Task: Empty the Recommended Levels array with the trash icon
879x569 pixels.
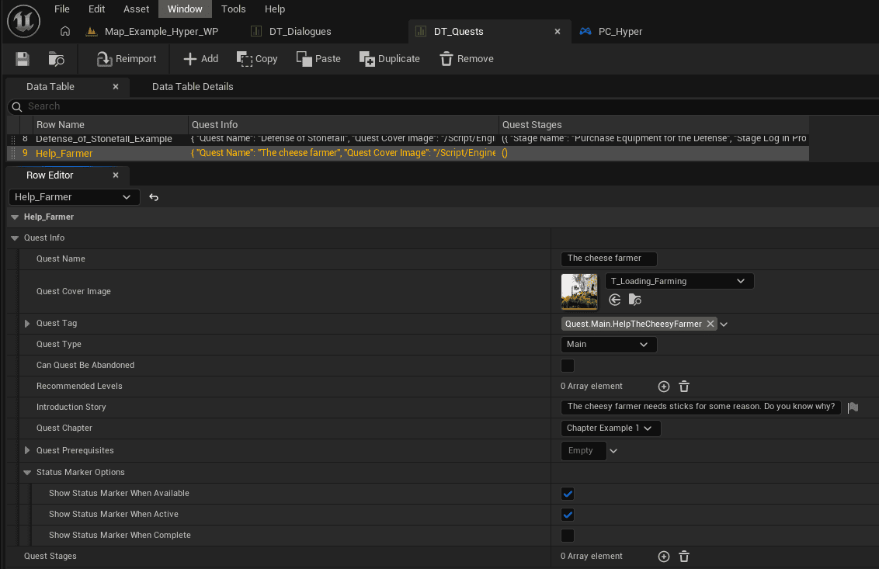Action: click(684, 387)
